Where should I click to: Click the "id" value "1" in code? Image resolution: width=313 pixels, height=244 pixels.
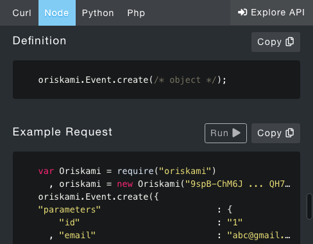[x=235, y=223]
